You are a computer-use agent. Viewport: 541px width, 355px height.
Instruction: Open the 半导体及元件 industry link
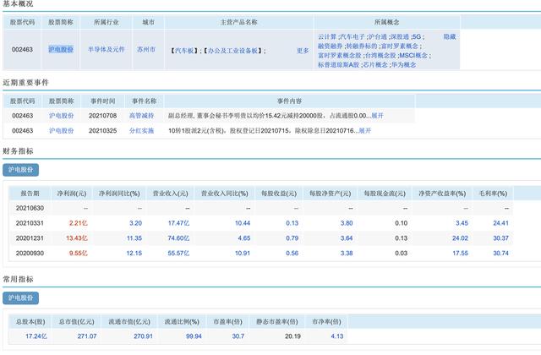[106, 49]
